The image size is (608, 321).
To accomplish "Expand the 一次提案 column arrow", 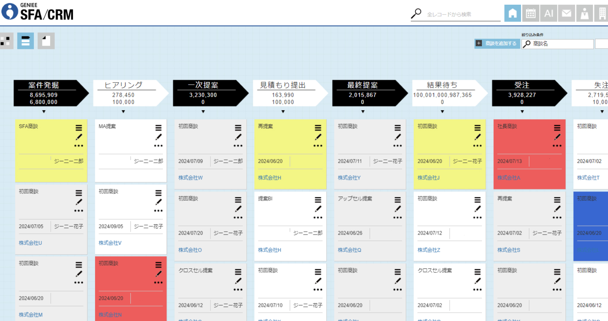I will (203, 112).
